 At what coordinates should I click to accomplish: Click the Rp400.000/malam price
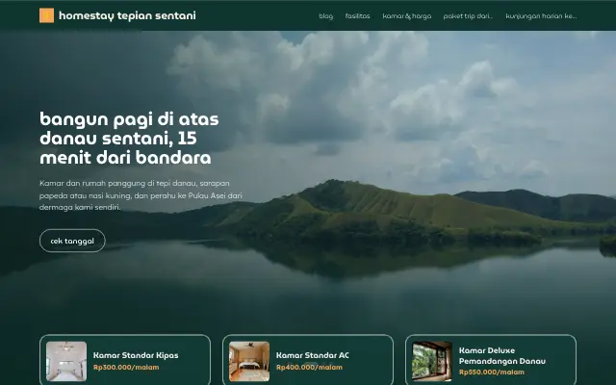309,368
